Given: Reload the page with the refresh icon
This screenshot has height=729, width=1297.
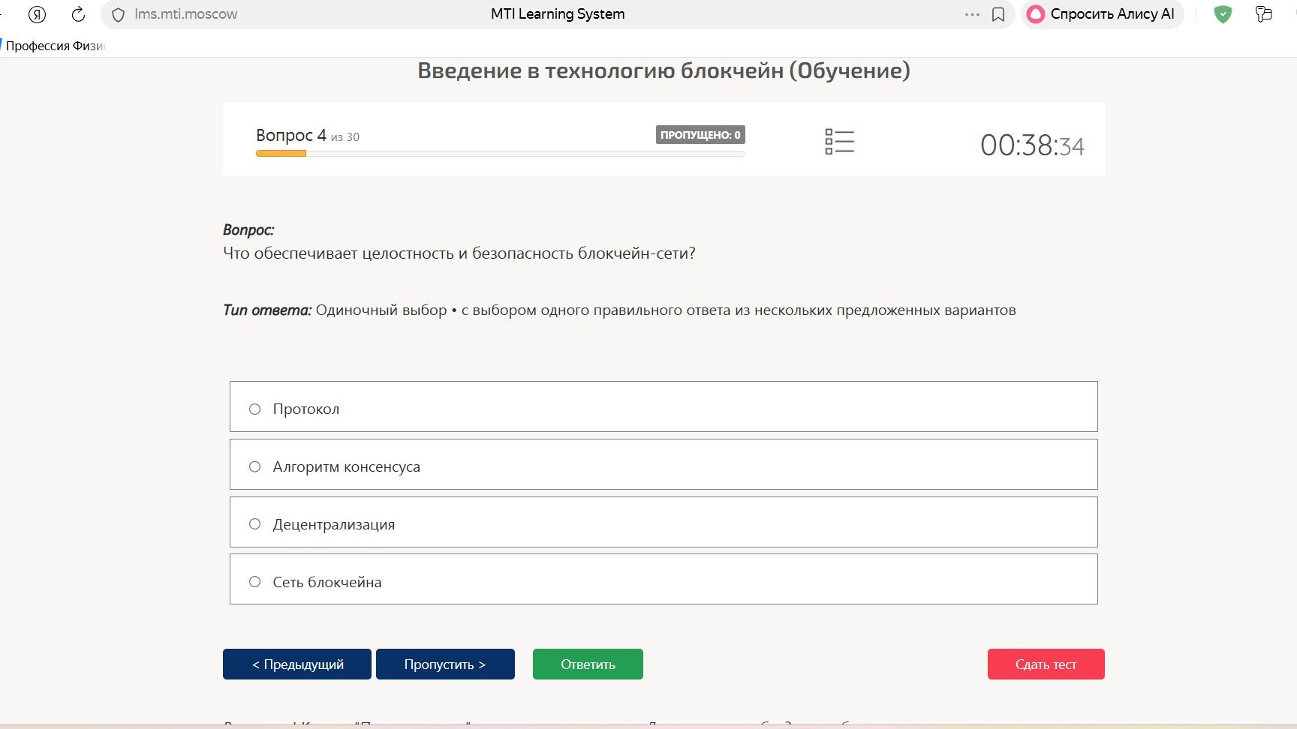Looking at the screenshot, I should [x=78, y=14].
